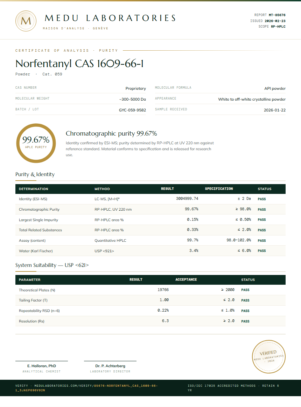Click the METHOD column header

coord(102,189)
